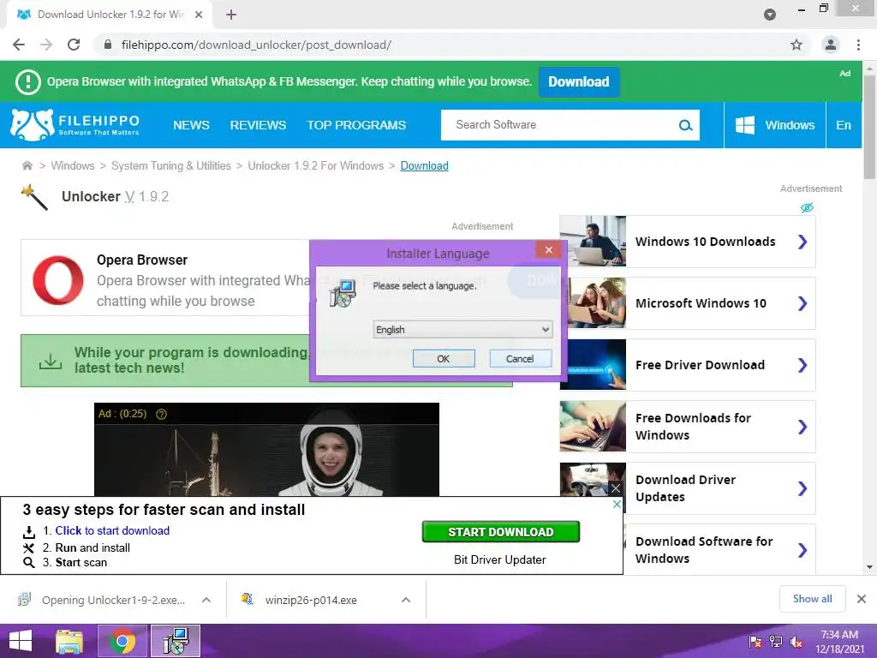Click the Windows 10 Downloads thumbnail image
Image resolution: width=877 pixels, height=658 pixels.
click(x=593, y=241)
